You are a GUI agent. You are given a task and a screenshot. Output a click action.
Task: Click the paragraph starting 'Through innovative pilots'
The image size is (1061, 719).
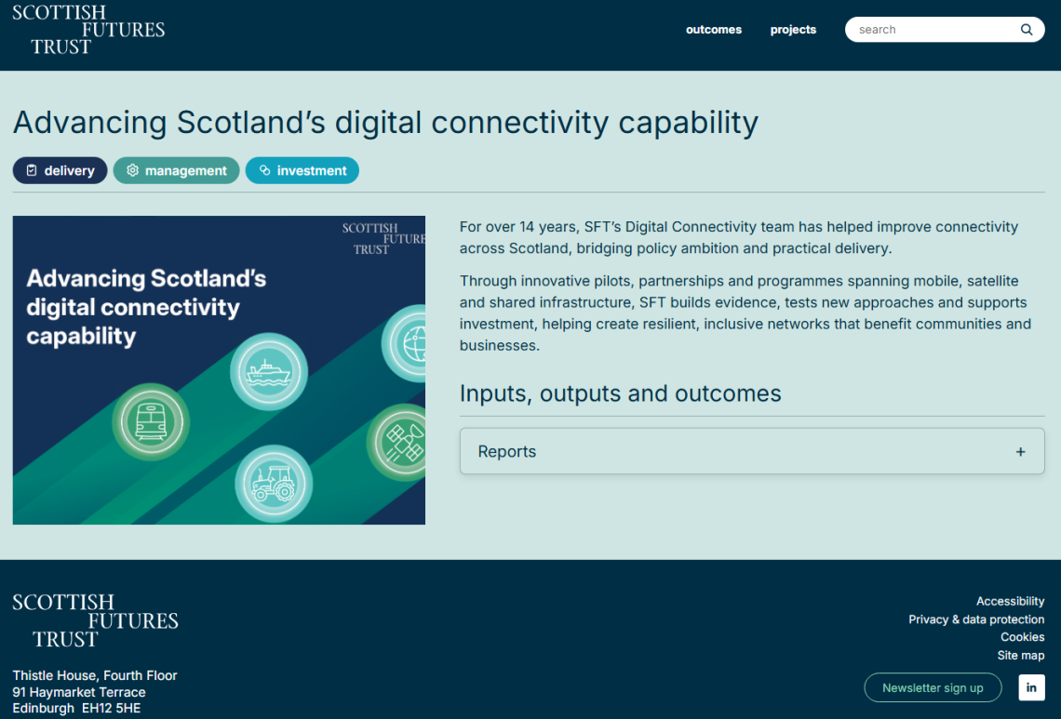point(745,313)
